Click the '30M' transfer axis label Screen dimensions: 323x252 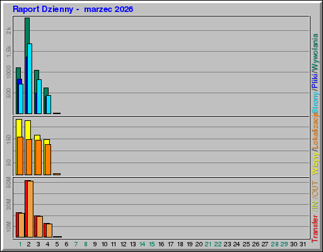pyautogui.click(x=9, y=204)
